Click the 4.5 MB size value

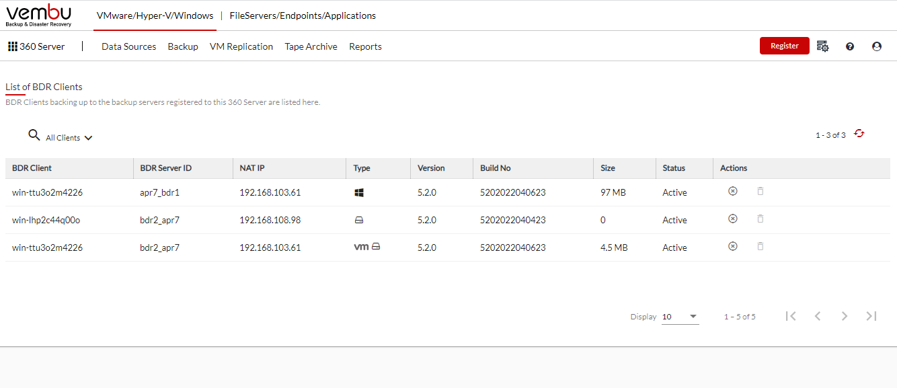(614, 247)
